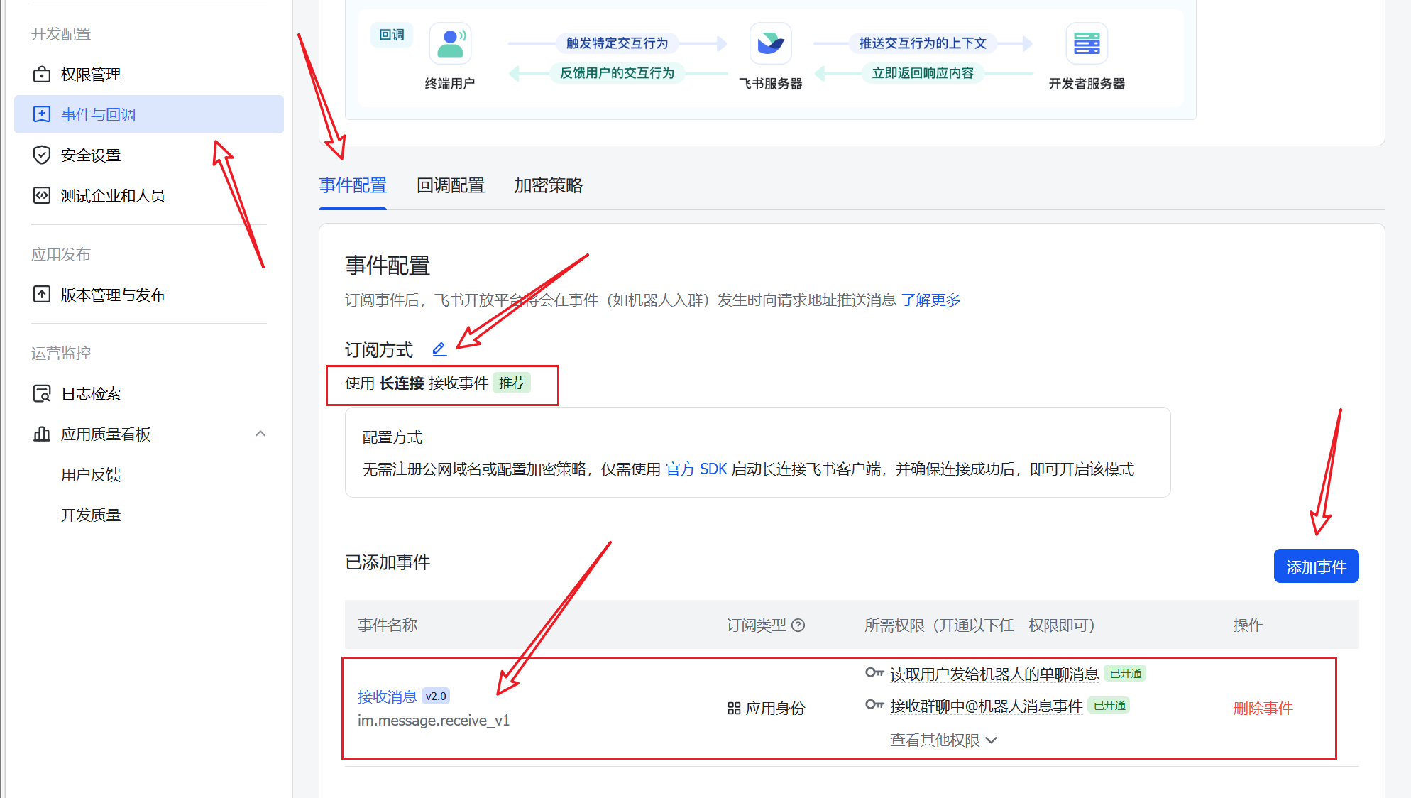Click the 测试企业和人员 sidebar icon

pos(42,195)
